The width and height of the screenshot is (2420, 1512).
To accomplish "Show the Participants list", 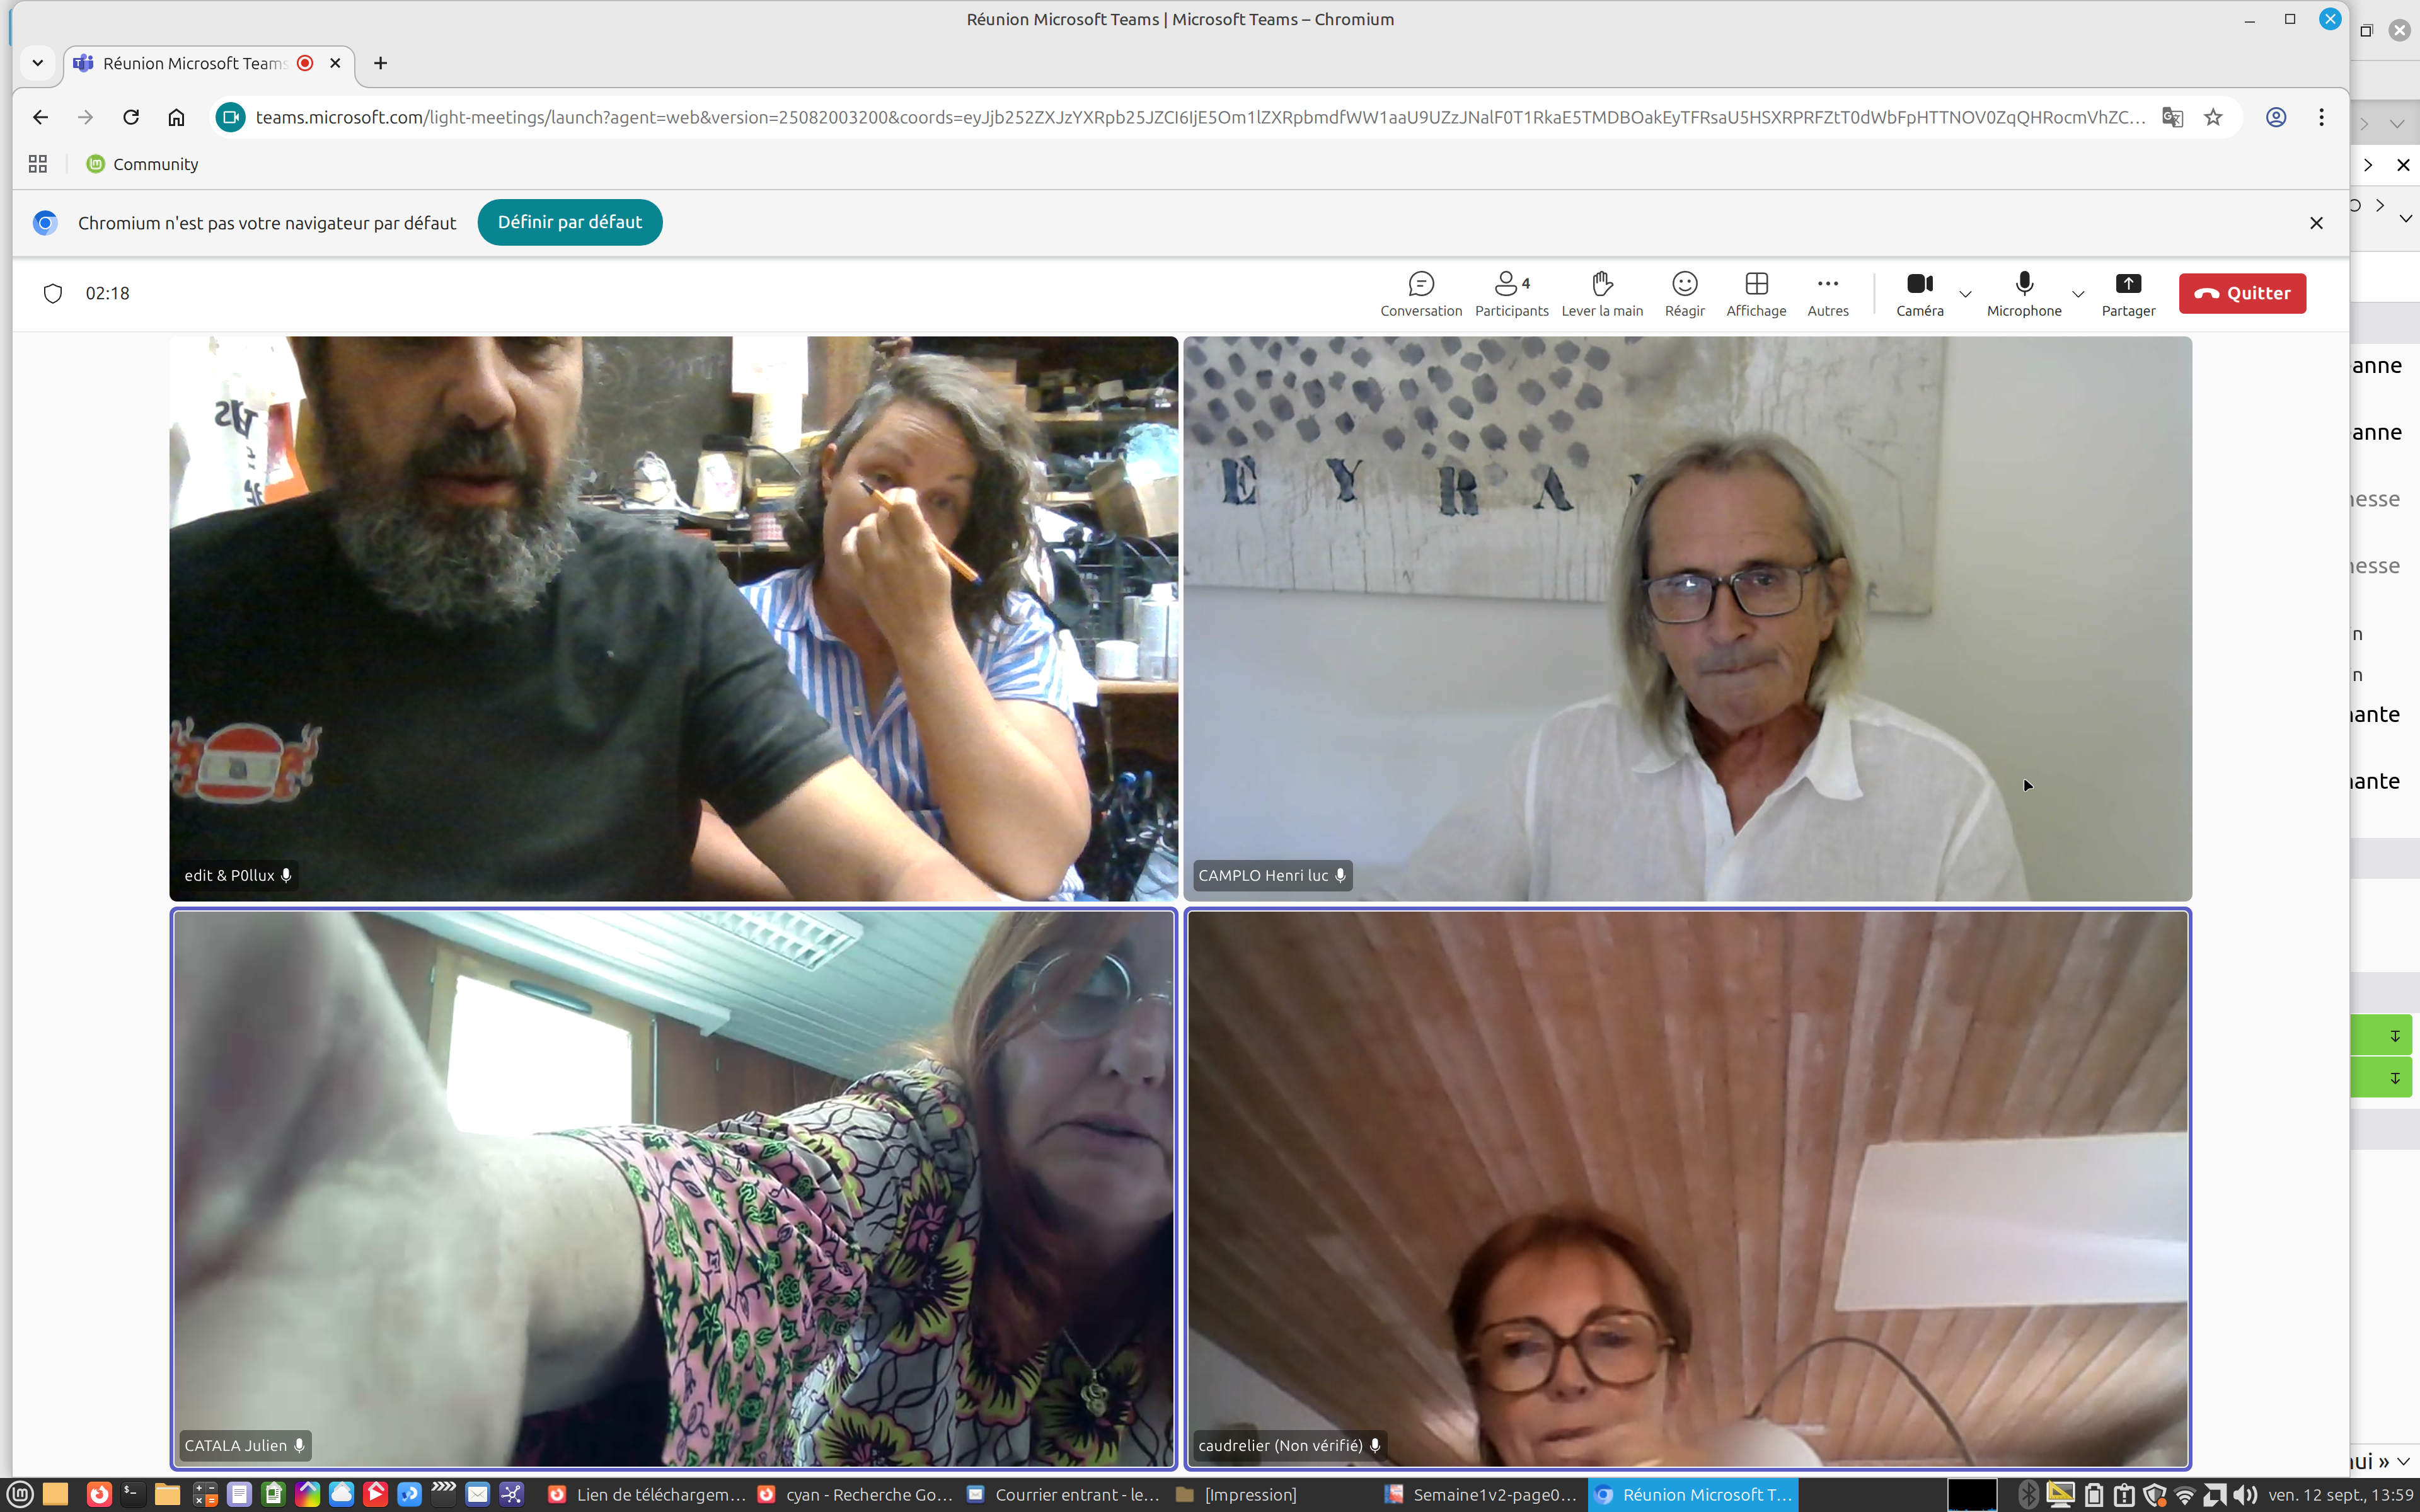I will [1511, 294].
